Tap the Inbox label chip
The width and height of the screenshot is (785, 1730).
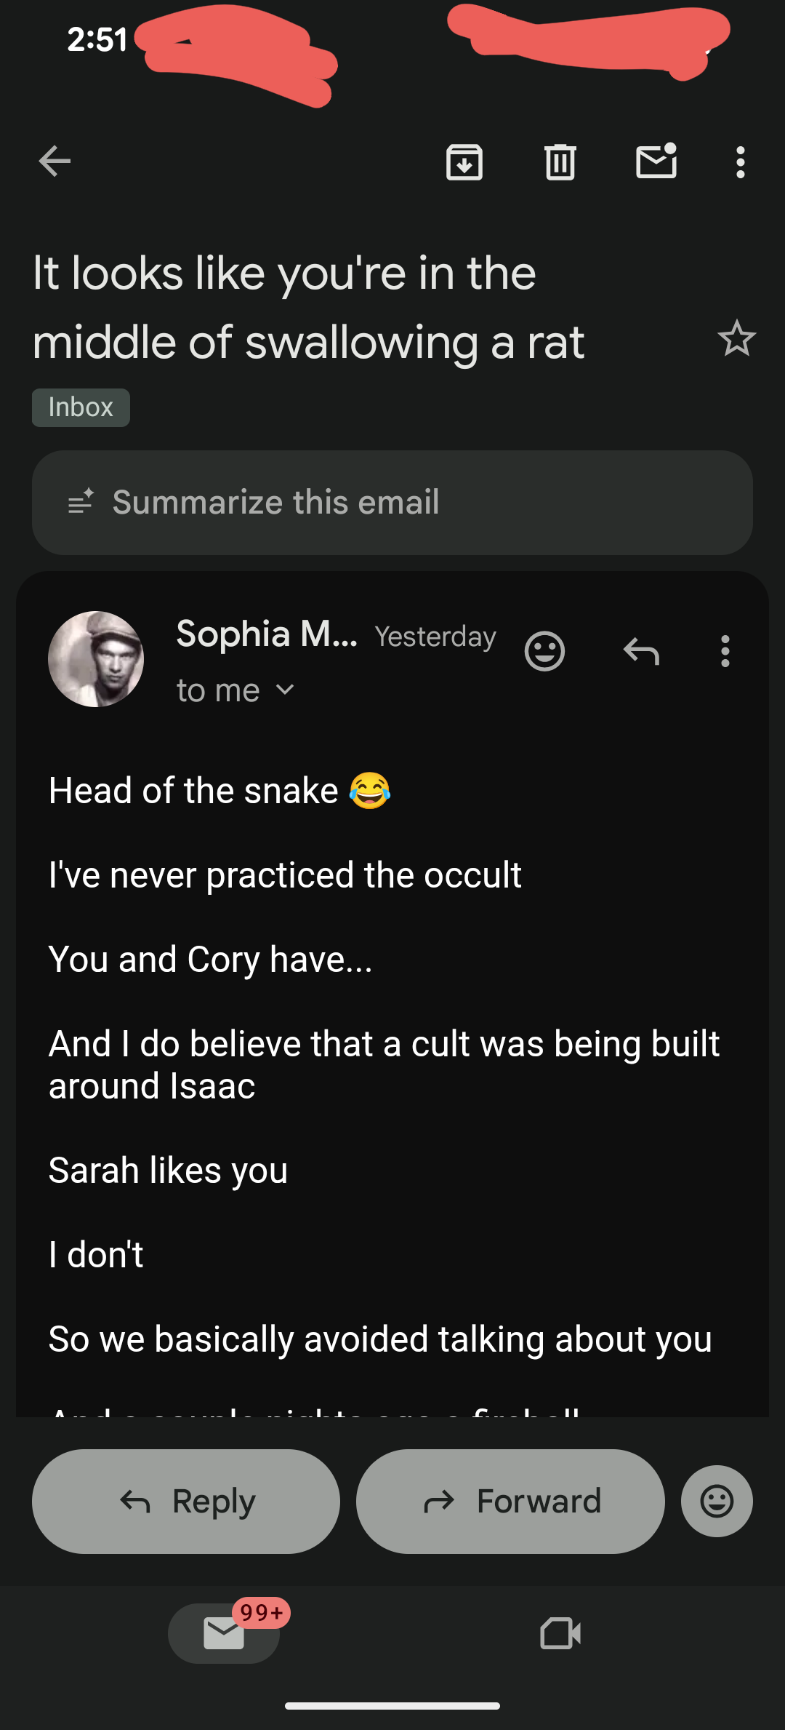click(x=81, y=407)
